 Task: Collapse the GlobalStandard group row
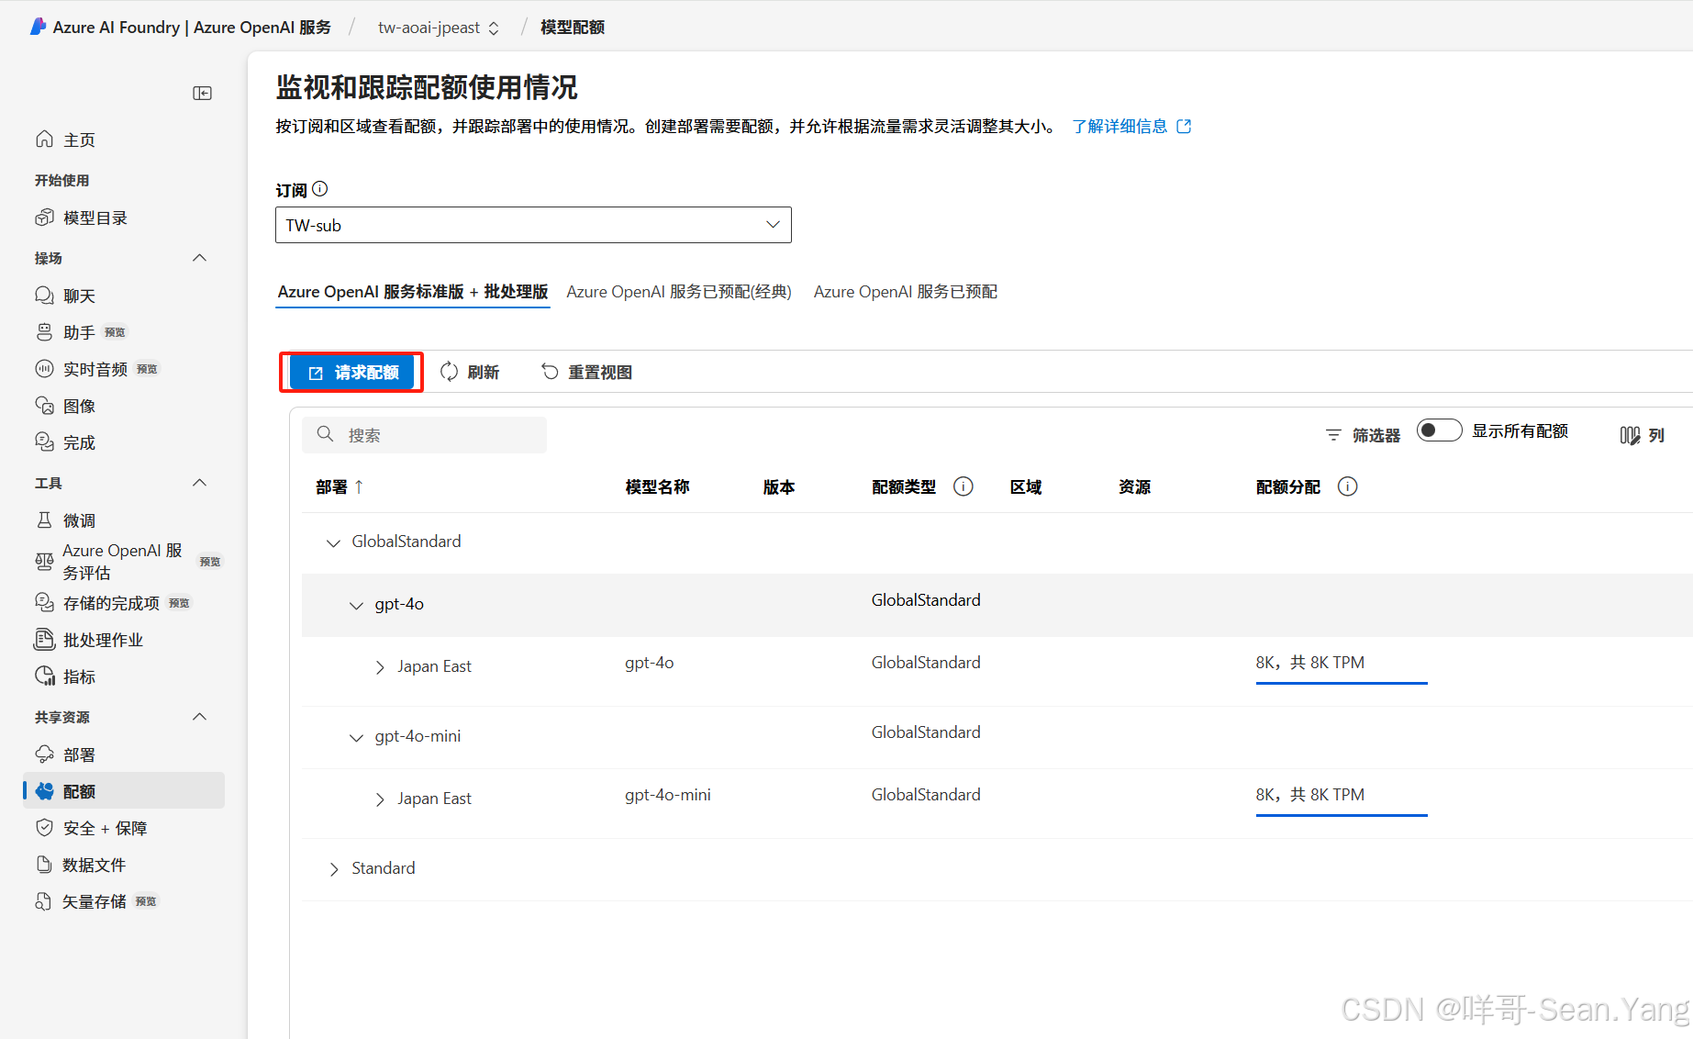(333, 542)
